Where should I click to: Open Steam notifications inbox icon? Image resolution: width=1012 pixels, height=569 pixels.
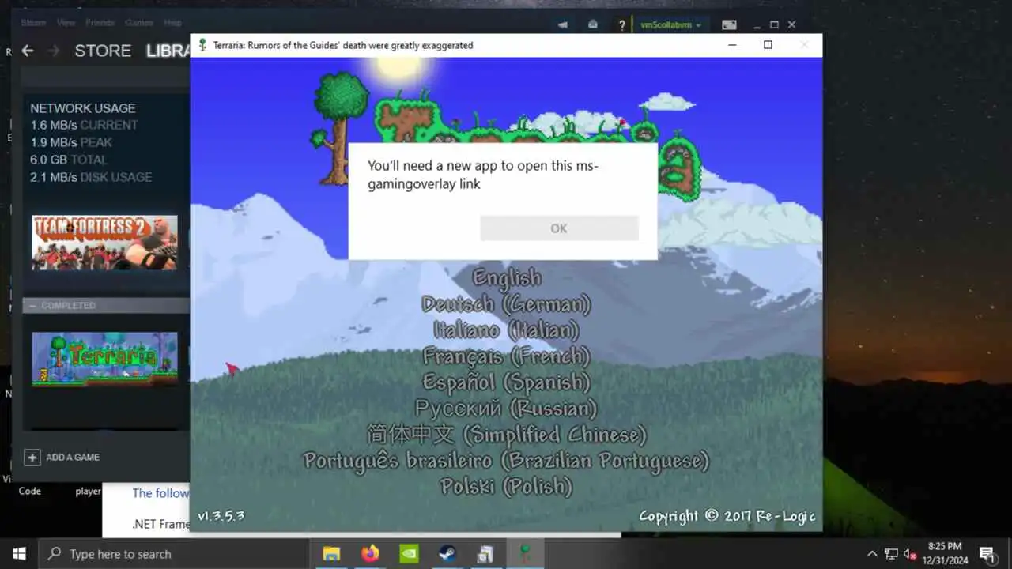point(593,24)
